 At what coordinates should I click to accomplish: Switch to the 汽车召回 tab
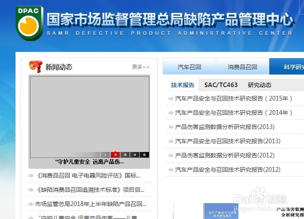189,67
